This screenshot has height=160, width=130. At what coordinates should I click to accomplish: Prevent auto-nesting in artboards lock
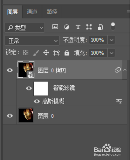click(x=56, y=53)
